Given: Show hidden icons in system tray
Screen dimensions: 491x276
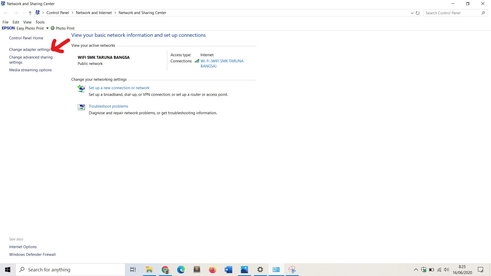Looking at the screenshot, I should click(x=416, y=270).
